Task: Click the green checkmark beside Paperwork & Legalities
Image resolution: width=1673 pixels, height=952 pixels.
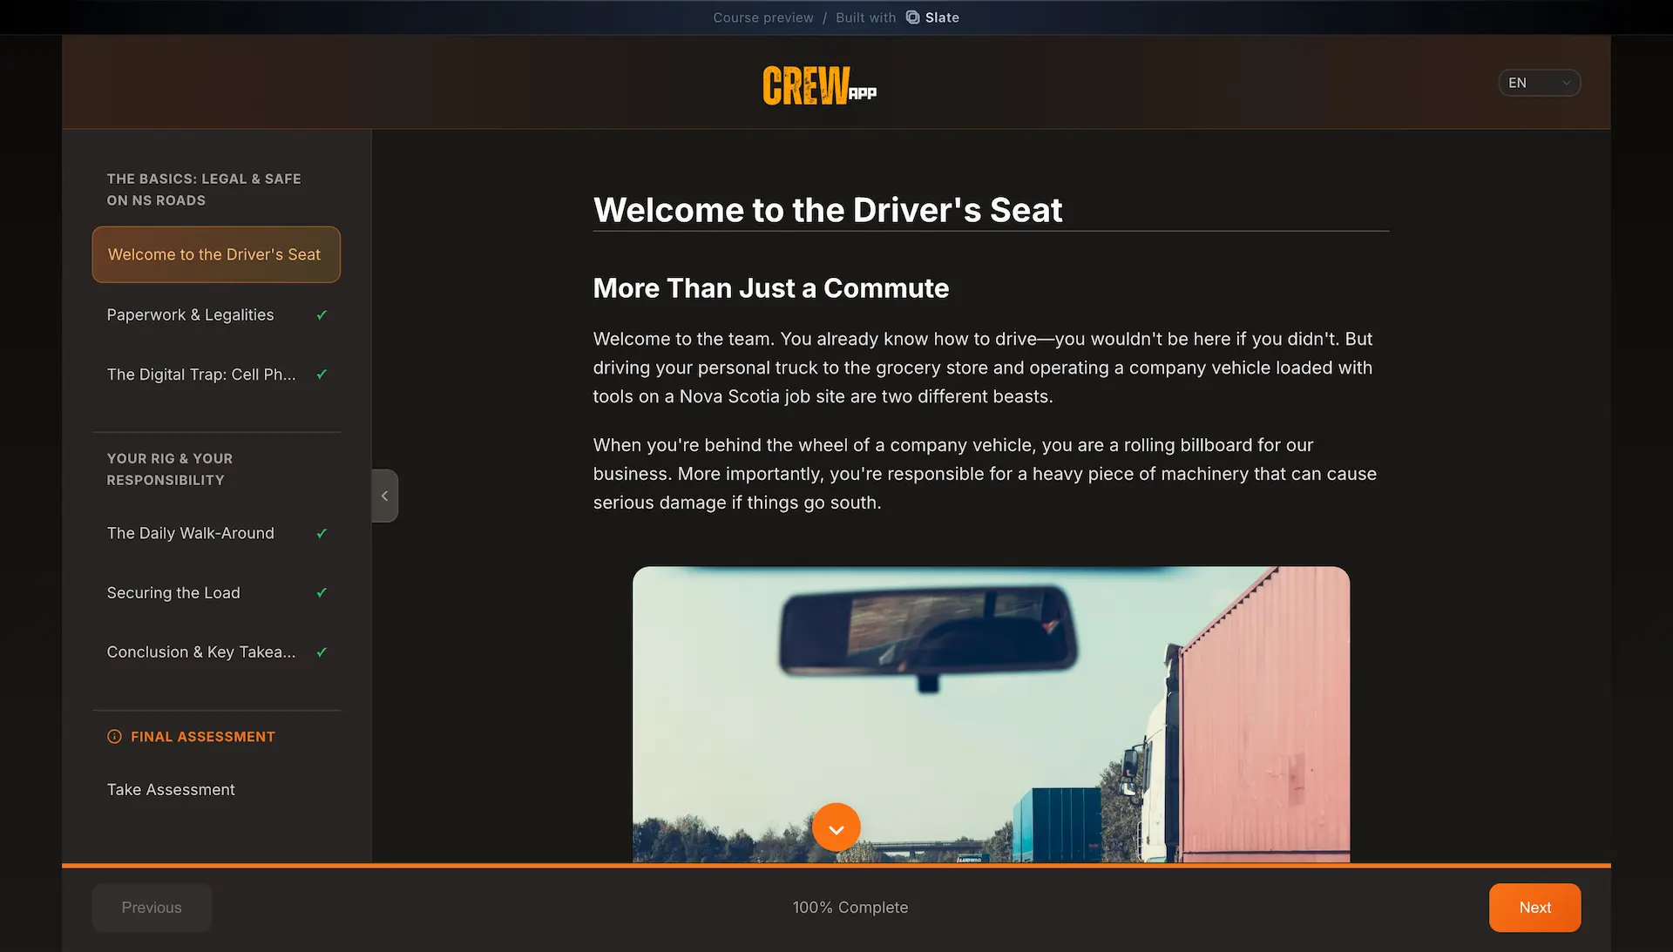Action: point(322,314)
